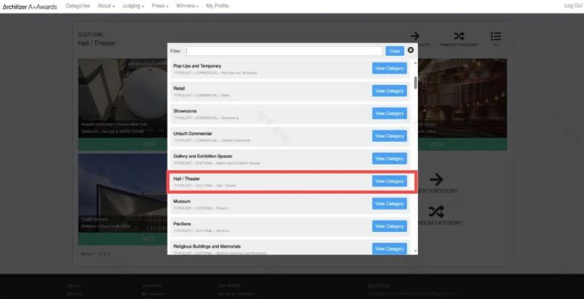The height and width of the screenshot is (299, 584).
Task: Open the Categories menu item
Action: tap(78, 6)
